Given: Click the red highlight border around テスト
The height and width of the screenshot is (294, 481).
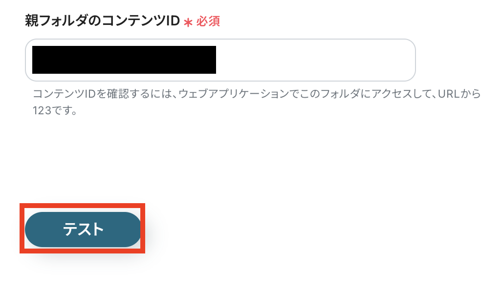Looking at the screenshot, I should (82, 206).
